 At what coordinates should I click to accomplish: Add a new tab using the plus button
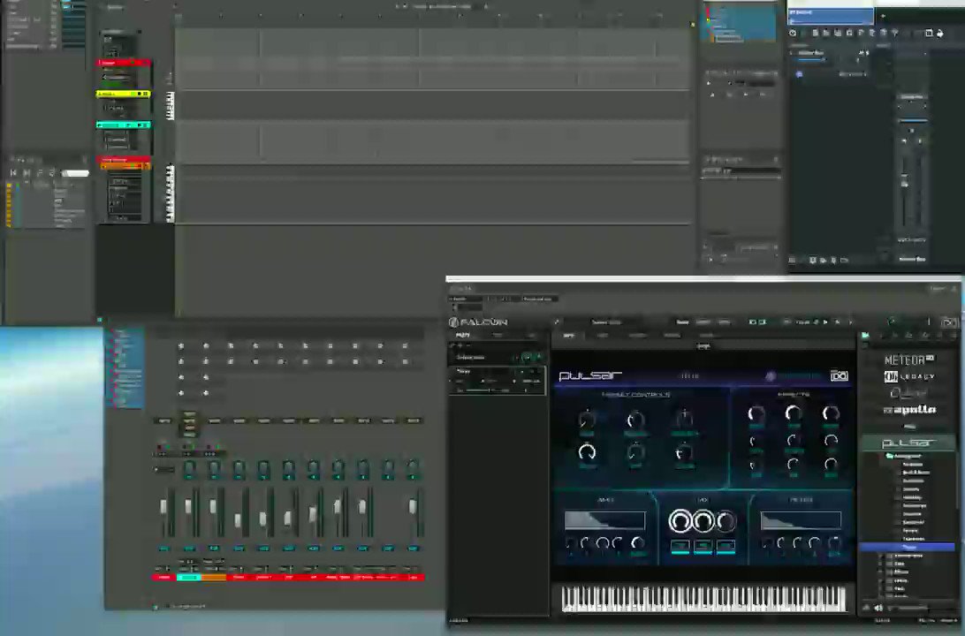point(883,16)
